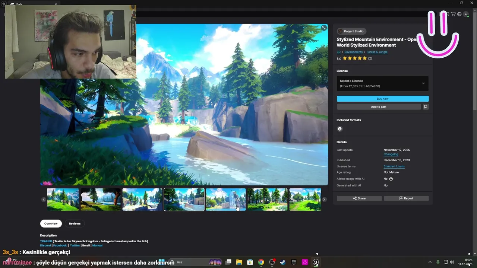Open the 3D category breadcrumb
Image resolution: width=477 pixels, height=268 pixels.
point(339,52)
